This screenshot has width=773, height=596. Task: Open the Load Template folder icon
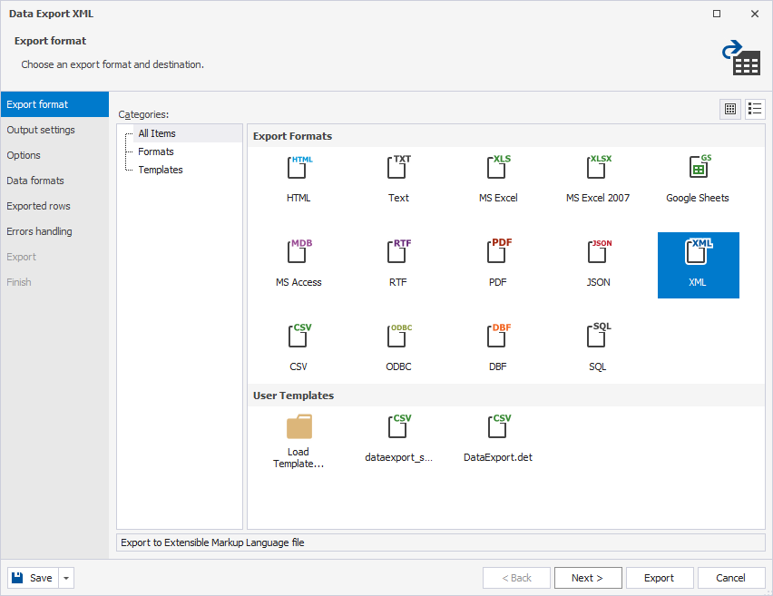coord(298,428)
